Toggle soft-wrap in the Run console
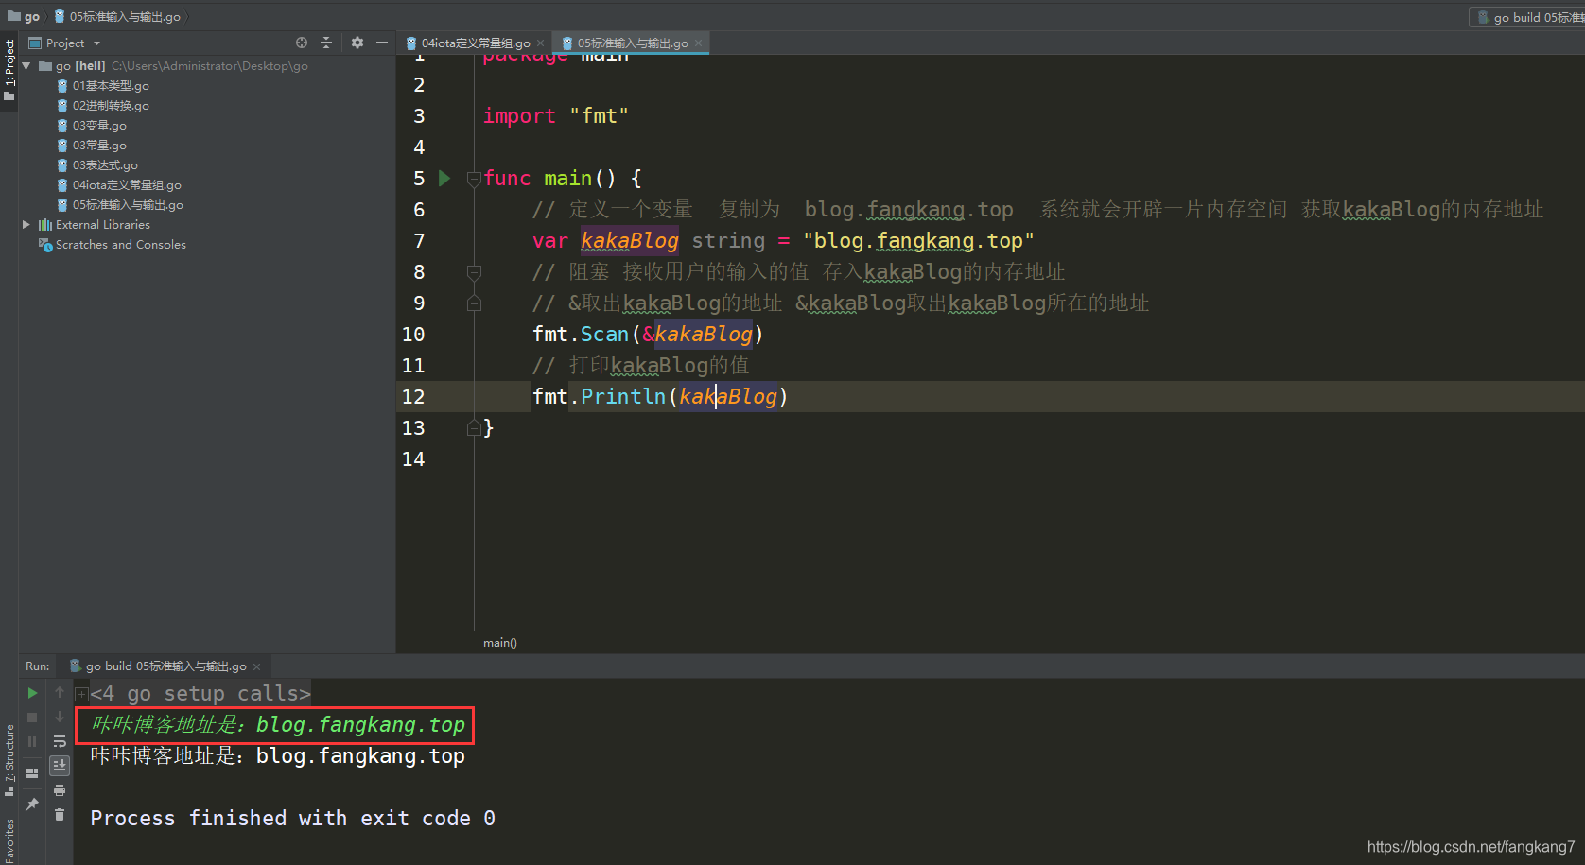This screenshot has width=1585, height=865. tap(60, 741)
